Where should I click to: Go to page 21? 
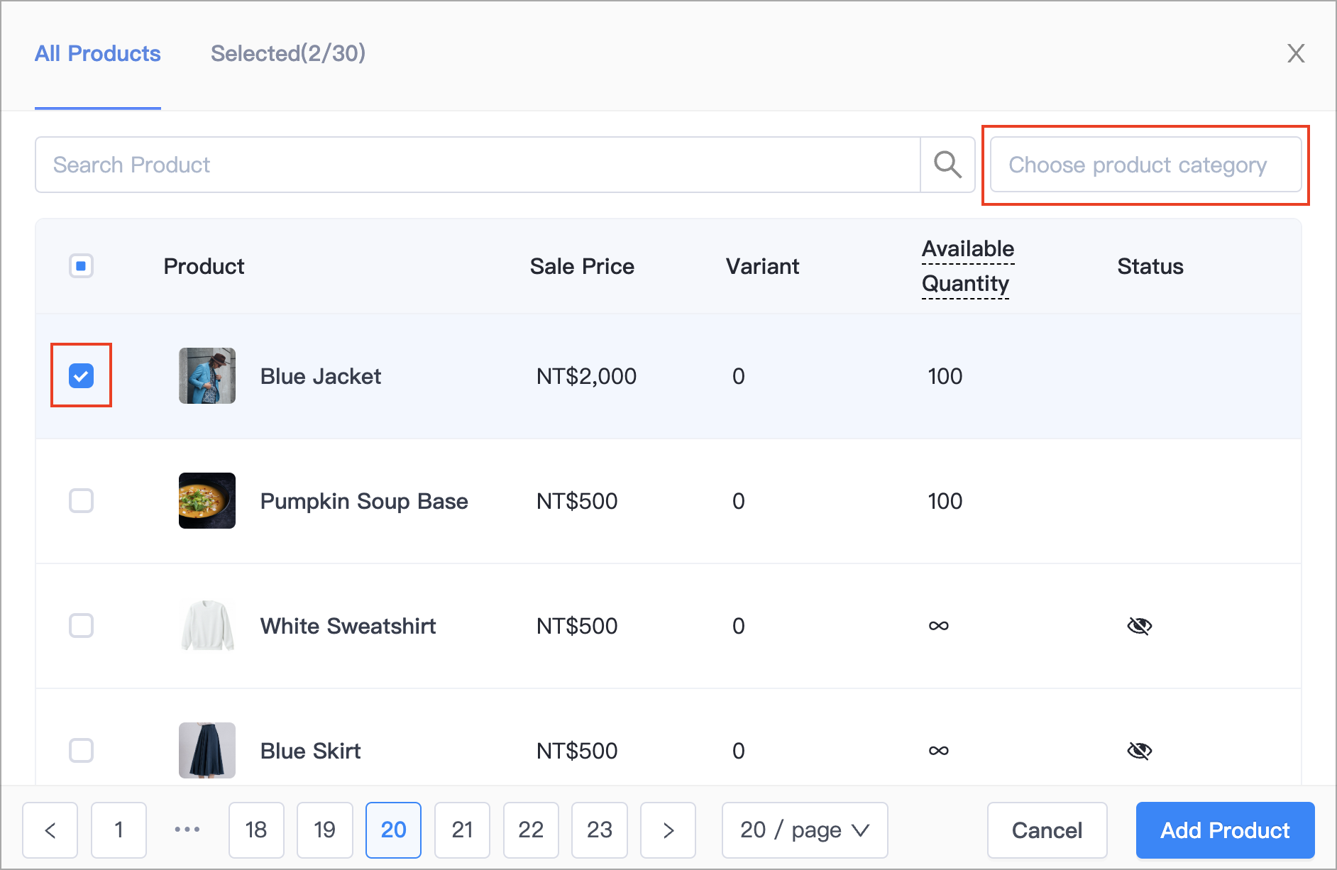click(x=462, y=830)
